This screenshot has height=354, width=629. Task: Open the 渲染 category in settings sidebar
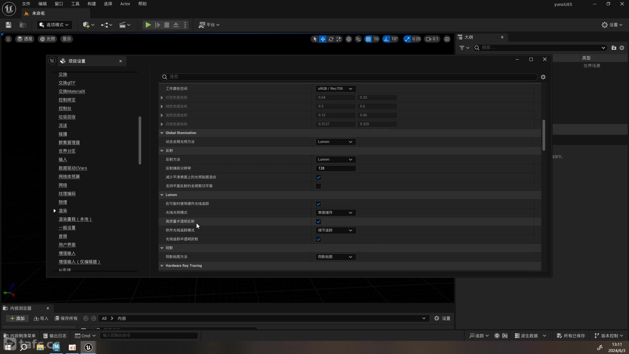[63, 211]
